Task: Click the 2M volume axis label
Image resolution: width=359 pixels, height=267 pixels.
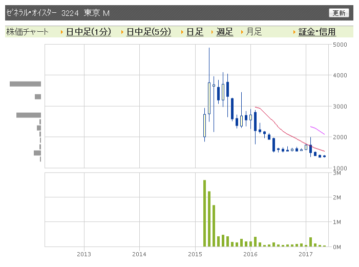Action: tap(337, 197)
